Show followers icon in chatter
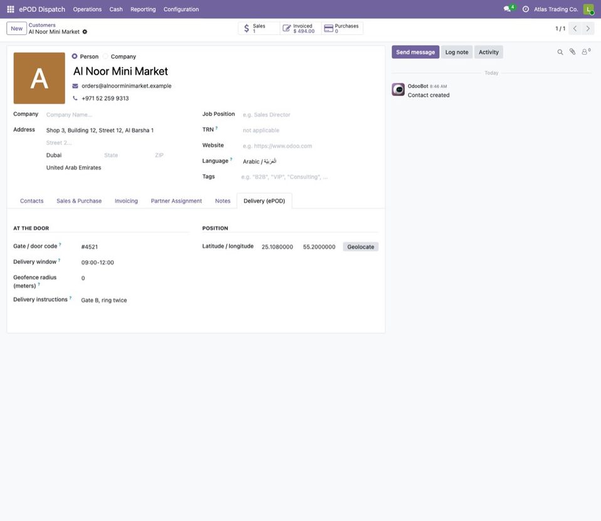 586,51
